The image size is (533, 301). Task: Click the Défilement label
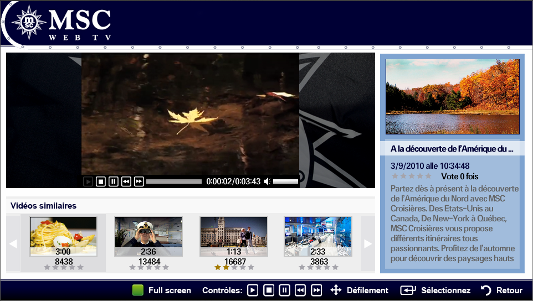click(367, 290)
